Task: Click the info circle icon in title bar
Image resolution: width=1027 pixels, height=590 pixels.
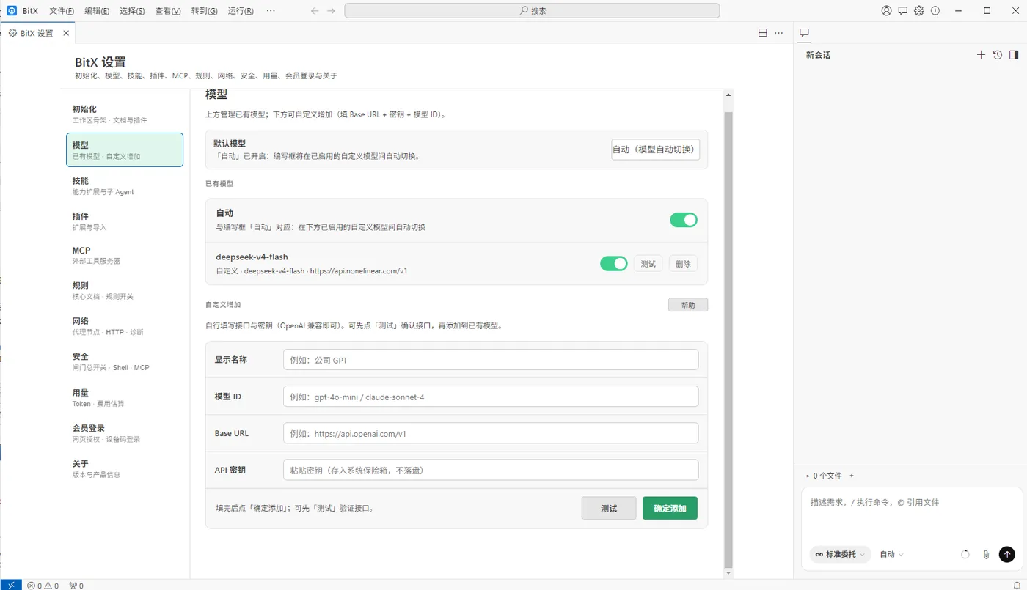Action: [935, 11]
